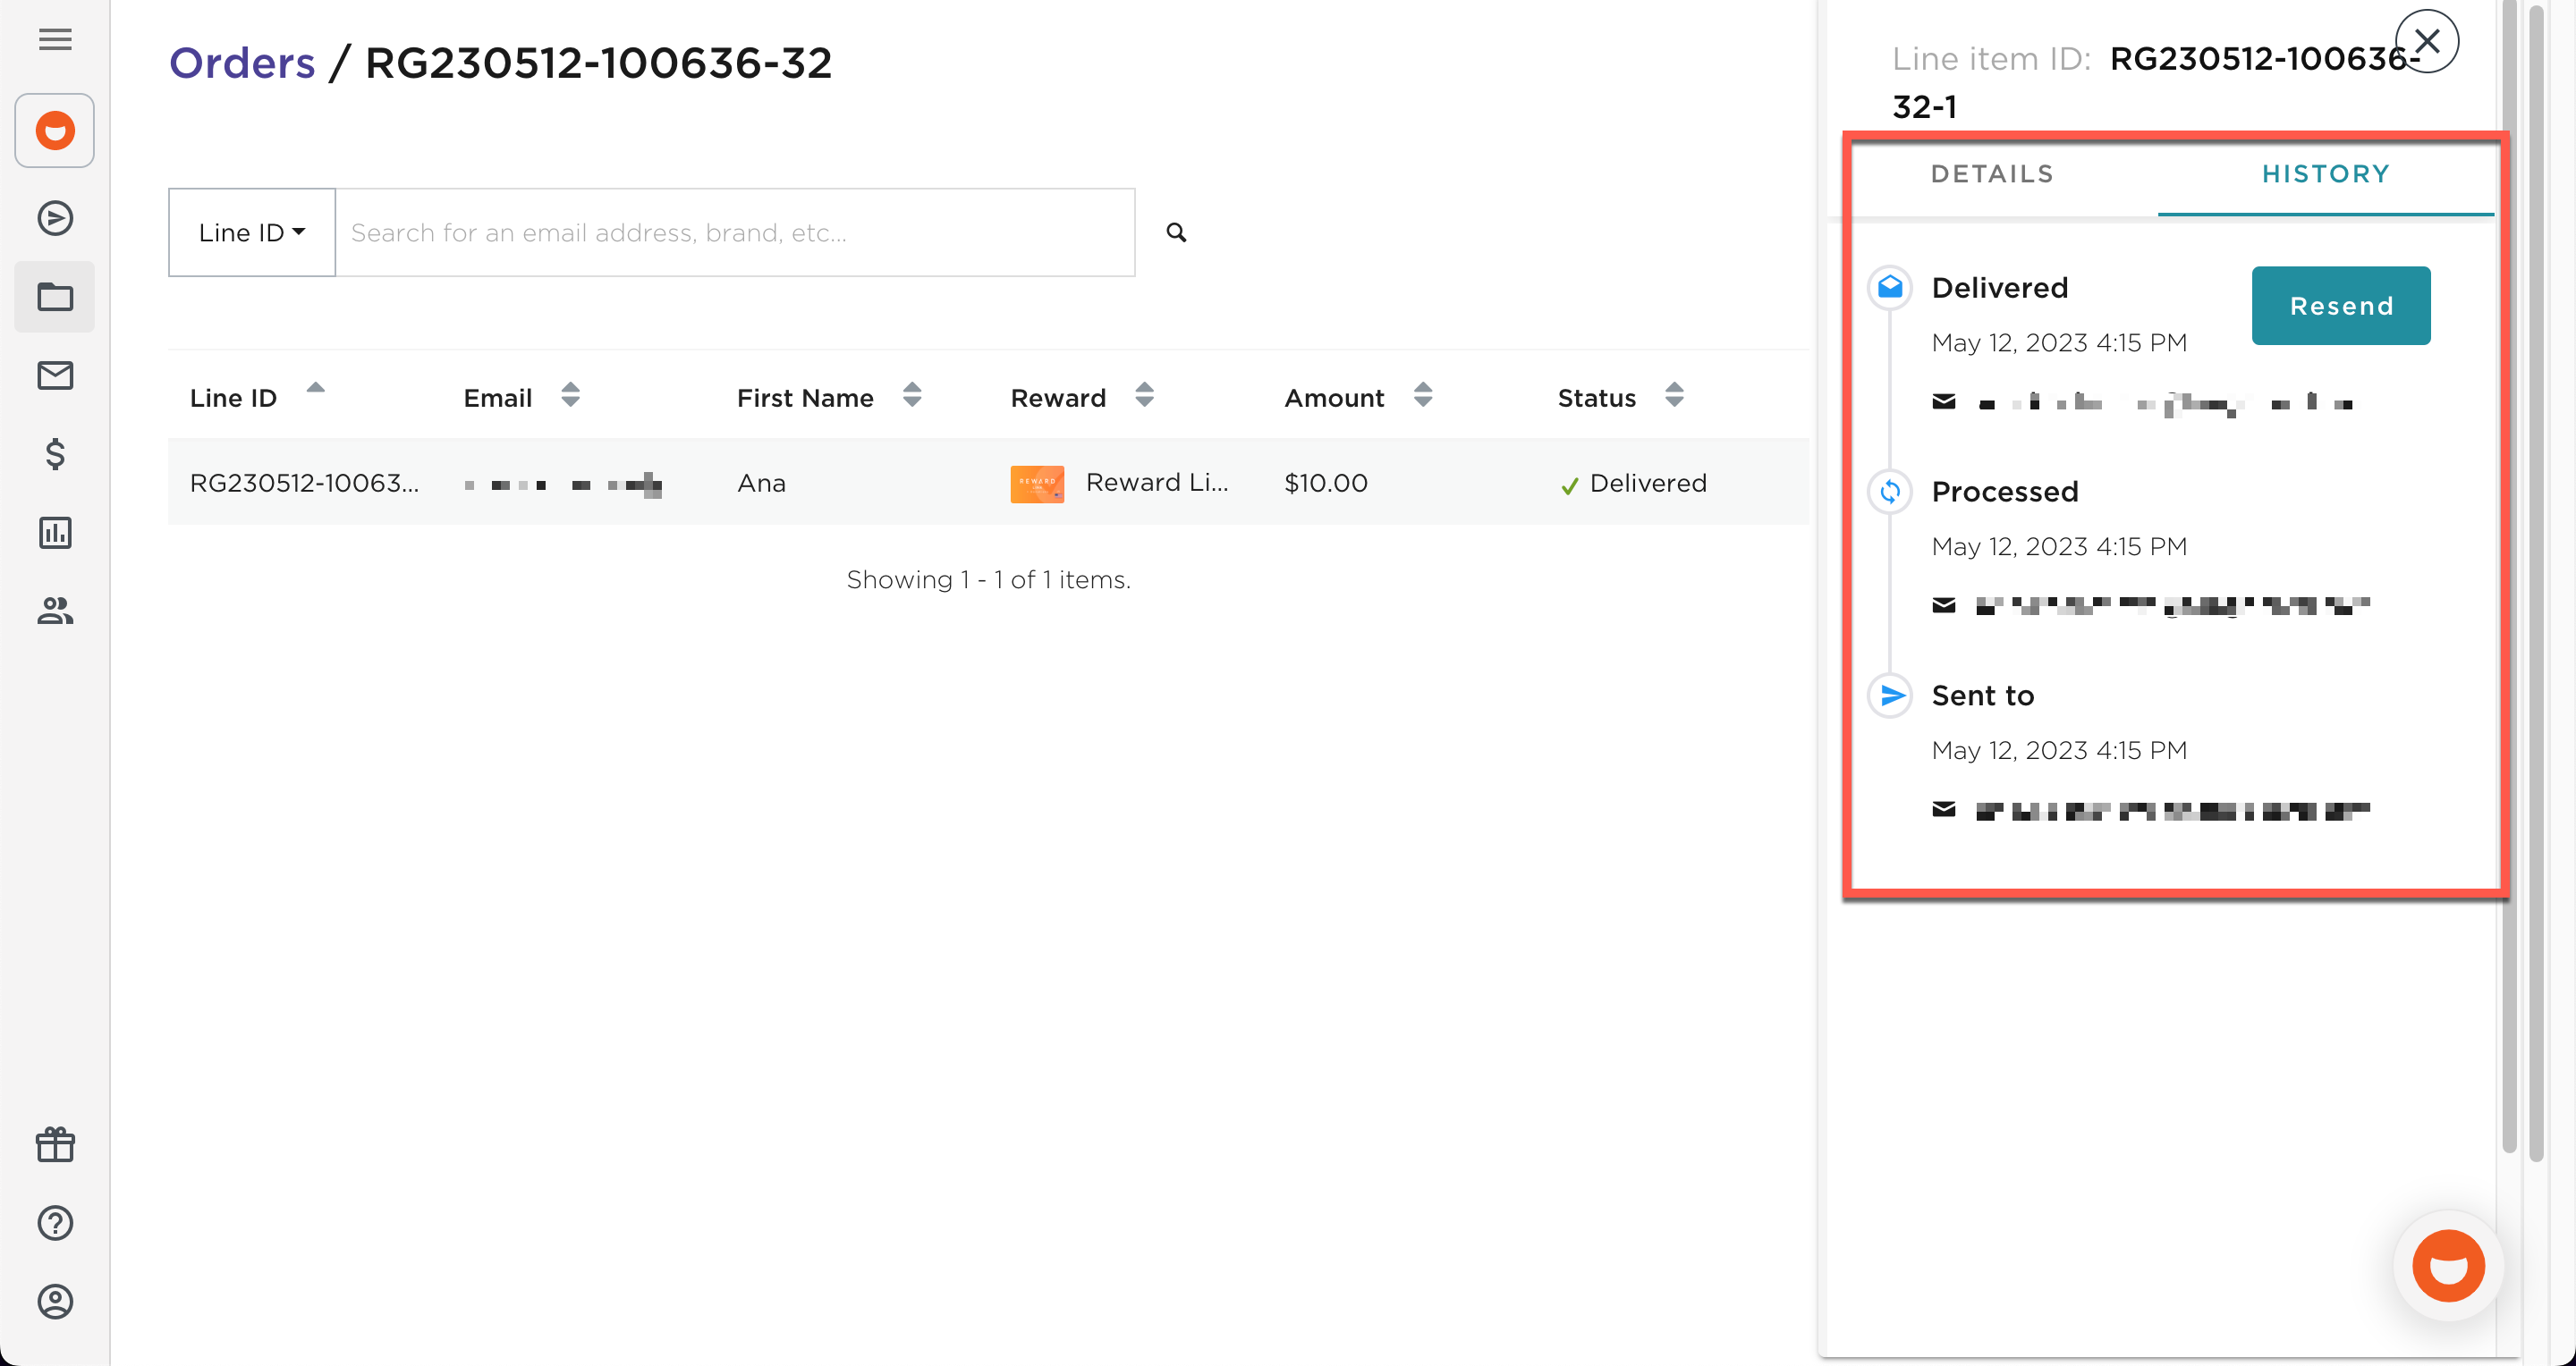Click the orange Tremendous logo
The height and width of the screenshot is (1366, 2576).
pyautogui.click(x=54, y=130)
